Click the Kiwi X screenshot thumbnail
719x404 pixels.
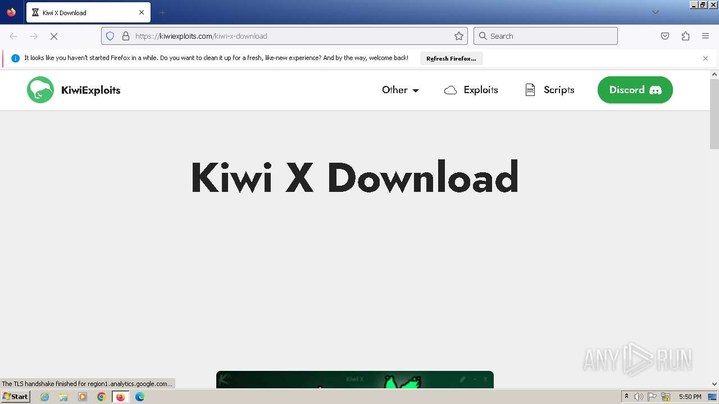click(355, 379)
